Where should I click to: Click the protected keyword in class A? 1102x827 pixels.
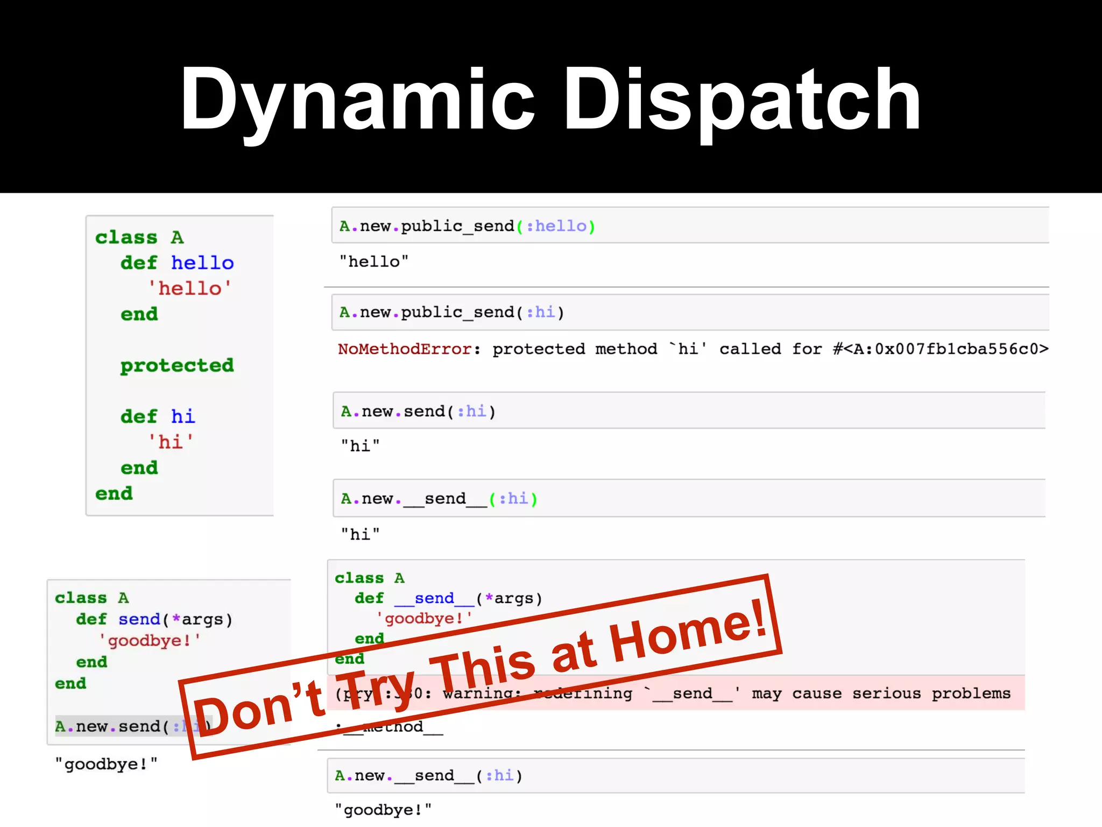point(177,366)
